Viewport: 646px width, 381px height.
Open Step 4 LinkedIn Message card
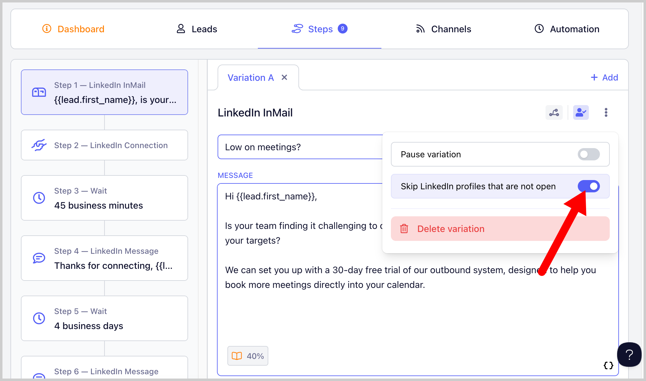[104, 258]
